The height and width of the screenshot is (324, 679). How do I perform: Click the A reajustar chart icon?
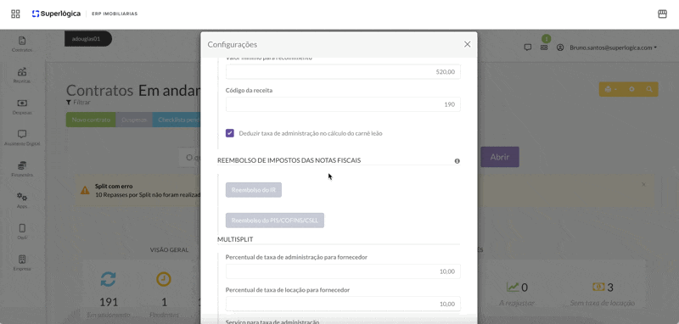pyautogui.click(x=513, y=287)
